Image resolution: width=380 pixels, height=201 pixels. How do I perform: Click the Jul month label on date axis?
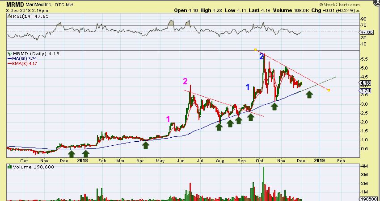pos(200,160)
